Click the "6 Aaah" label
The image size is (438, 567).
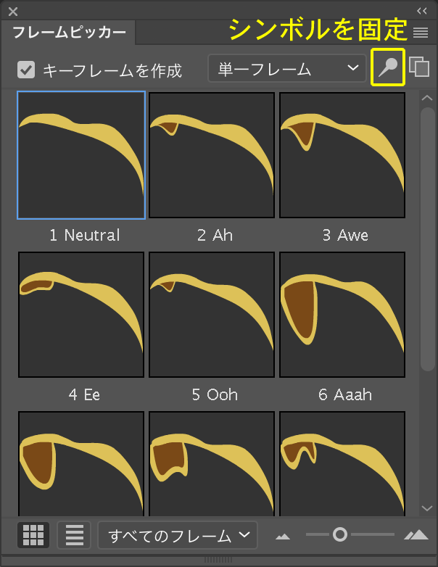point(345,395)
